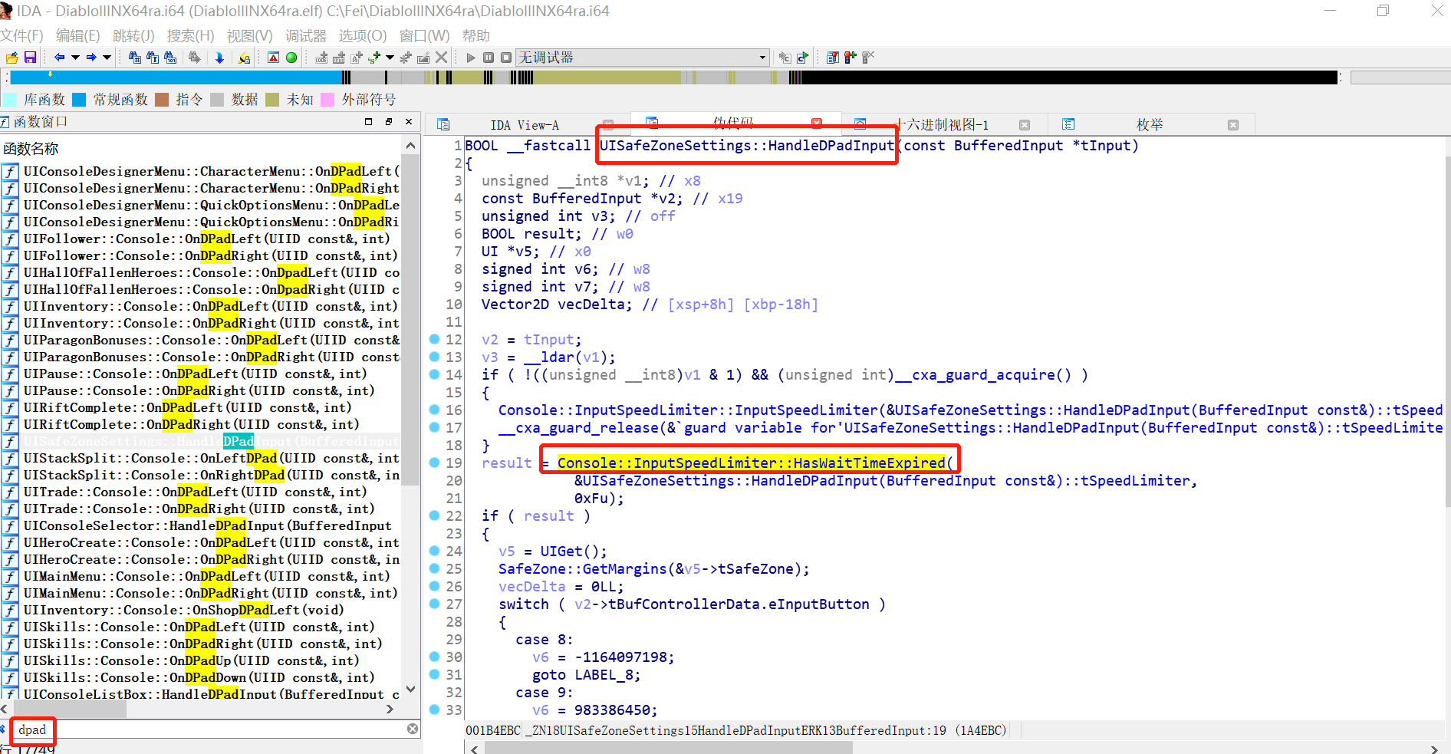Screen dimensions: 1451x754
Task: Click the blue Jump forward arrow
Action: pyautogui.click(x=91, y=58)
